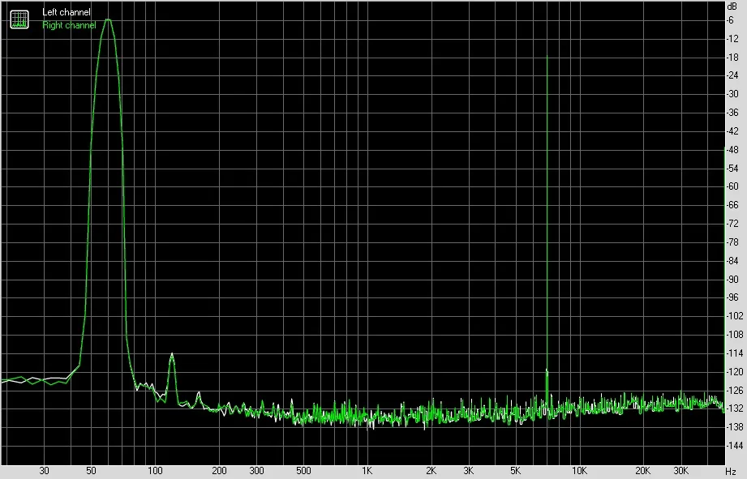
Task: Click the "-114" dB axis value
Action: [734, 353]
